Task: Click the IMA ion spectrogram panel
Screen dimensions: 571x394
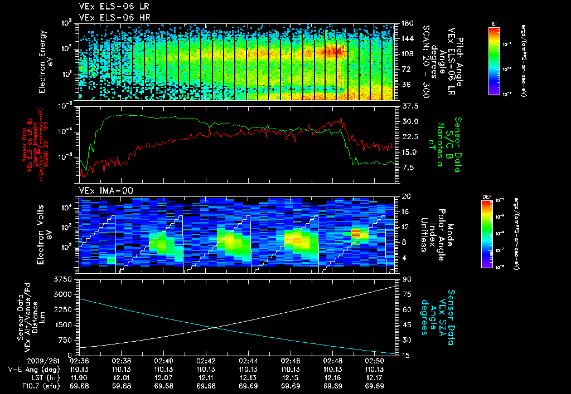Action: click(237, 235)
